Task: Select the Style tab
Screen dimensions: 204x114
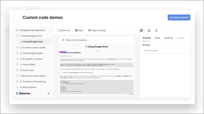Action: click(157, 38)
